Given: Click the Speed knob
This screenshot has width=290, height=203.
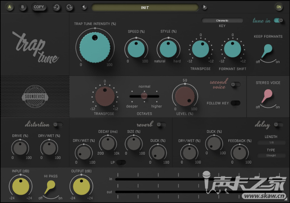Looking at the screenshot, I should pyautogui.click(x=136, y=49).
